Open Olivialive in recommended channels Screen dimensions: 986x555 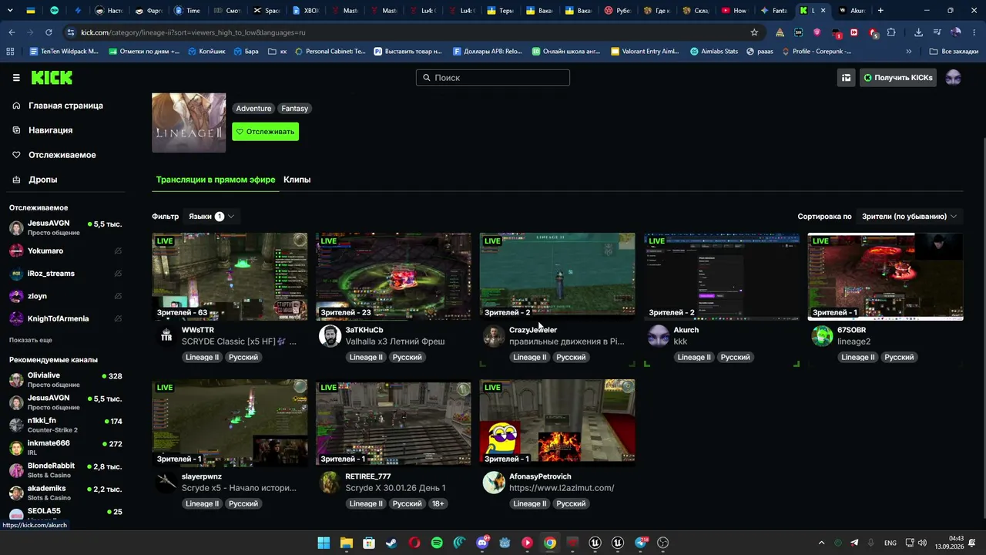point(65,379)
